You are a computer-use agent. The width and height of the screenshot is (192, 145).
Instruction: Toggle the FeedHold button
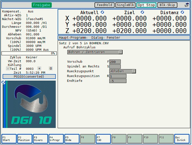pos(105,5)
